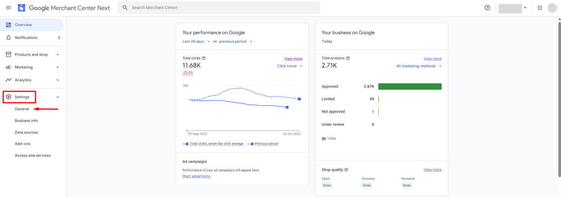Click the Shop quality help icon

click(x=346, y=170)
